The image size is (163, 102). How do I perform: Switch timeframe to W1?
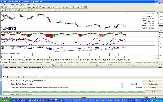(x=59, y=10)
